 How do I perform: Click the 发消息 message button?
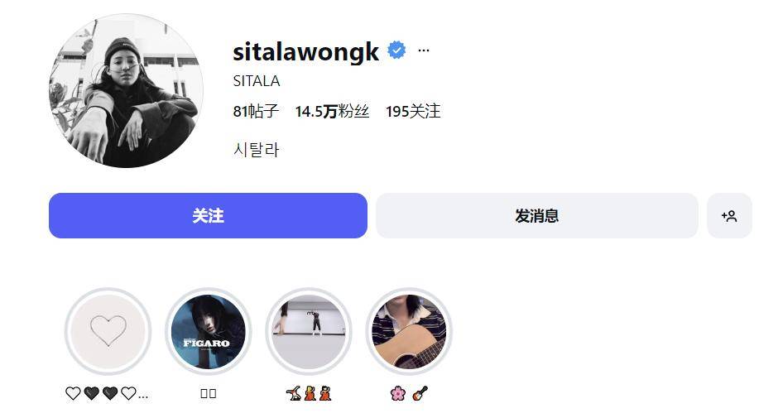click(x=537, y=216)
